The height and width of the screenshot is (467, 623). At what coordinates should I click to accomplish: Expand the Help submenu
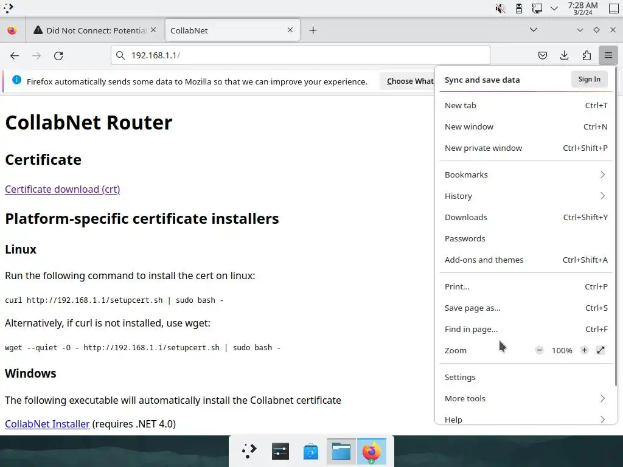pyautogui.click(x=526, y=418)
